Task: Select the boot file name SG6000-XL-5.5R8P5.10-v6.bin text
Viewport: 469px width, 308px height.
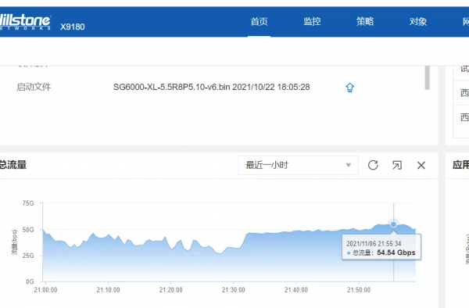Action: tap(171, 87)
